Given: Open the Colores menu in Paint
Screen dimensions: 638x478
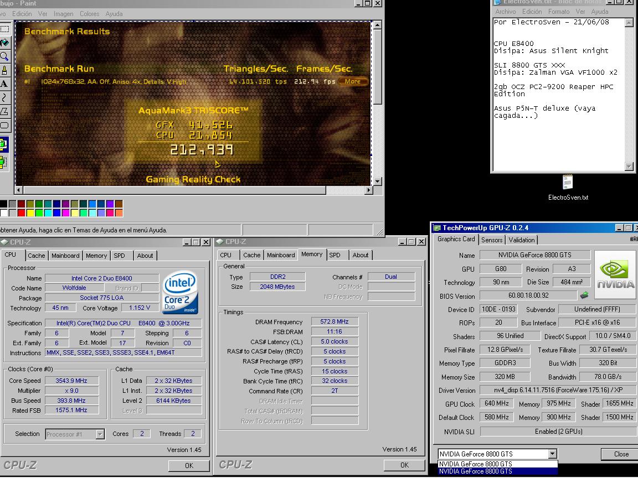Looking at the screenshot, I should click(90, 14).
